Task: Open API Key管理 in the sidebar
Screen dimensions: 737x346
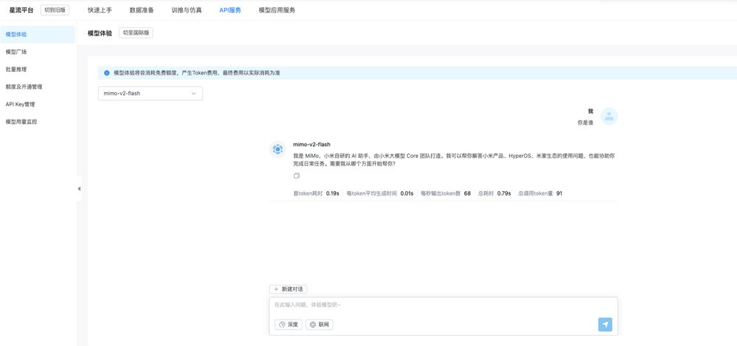Action: (x=20, y=104)
